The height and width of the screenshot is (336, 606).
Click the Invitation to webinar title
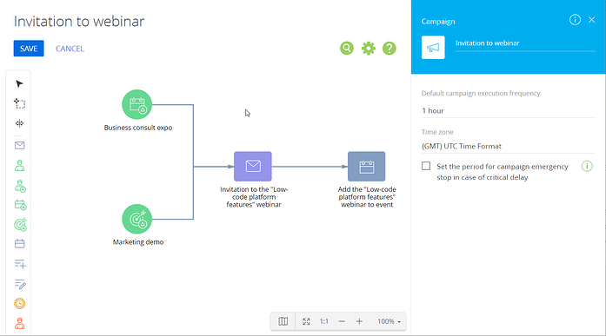(x=79, y=21)
